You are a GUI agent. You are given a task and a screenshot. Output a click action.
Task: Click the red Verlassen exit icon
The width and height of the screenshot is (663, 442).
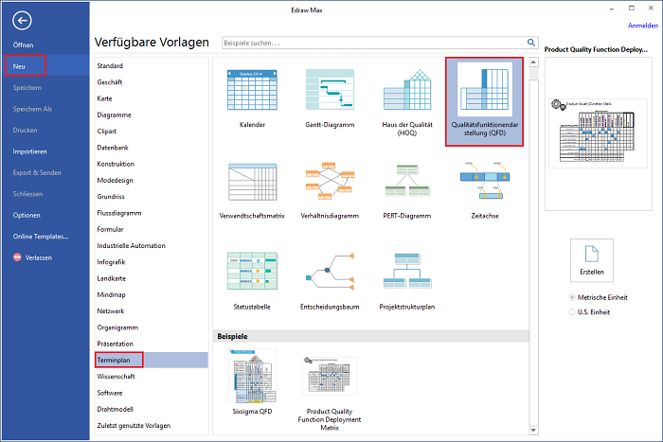(x=17, y=256)
